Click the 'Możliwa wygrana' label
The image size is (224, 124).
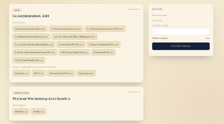coord(160,38)
